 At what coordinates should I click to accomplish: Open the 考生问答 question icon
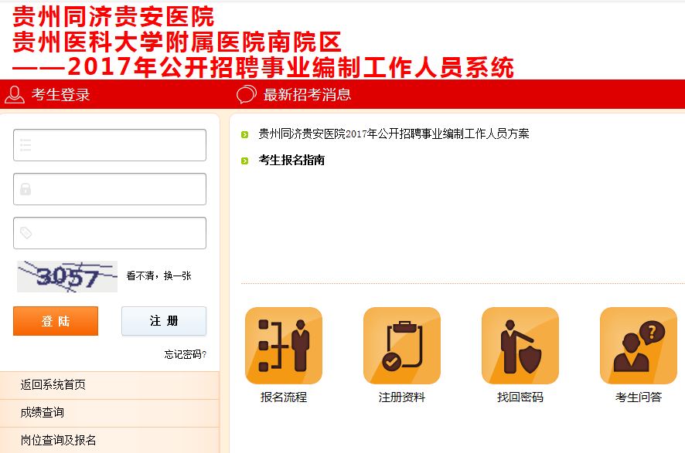coord(638,346)
